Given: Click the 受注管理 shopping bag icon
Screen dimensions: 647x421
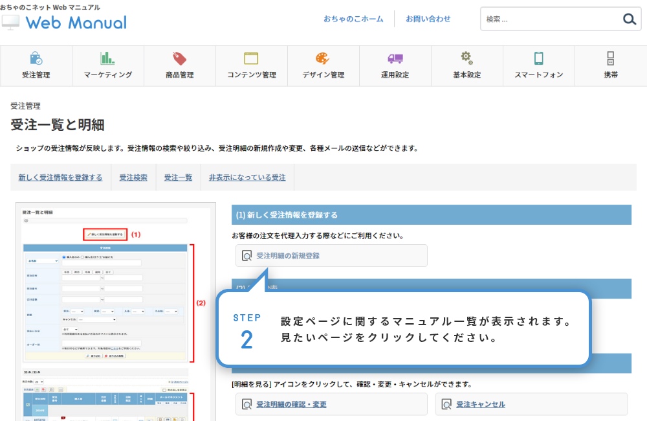Looking at the screenshot, I should (x=36, y=58).
